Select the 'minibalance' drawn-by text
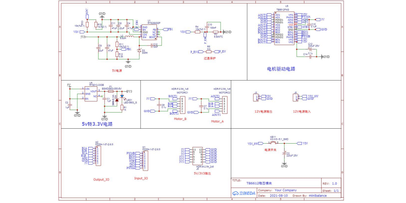Screen dimensions: 406x203 click(318, 196)
